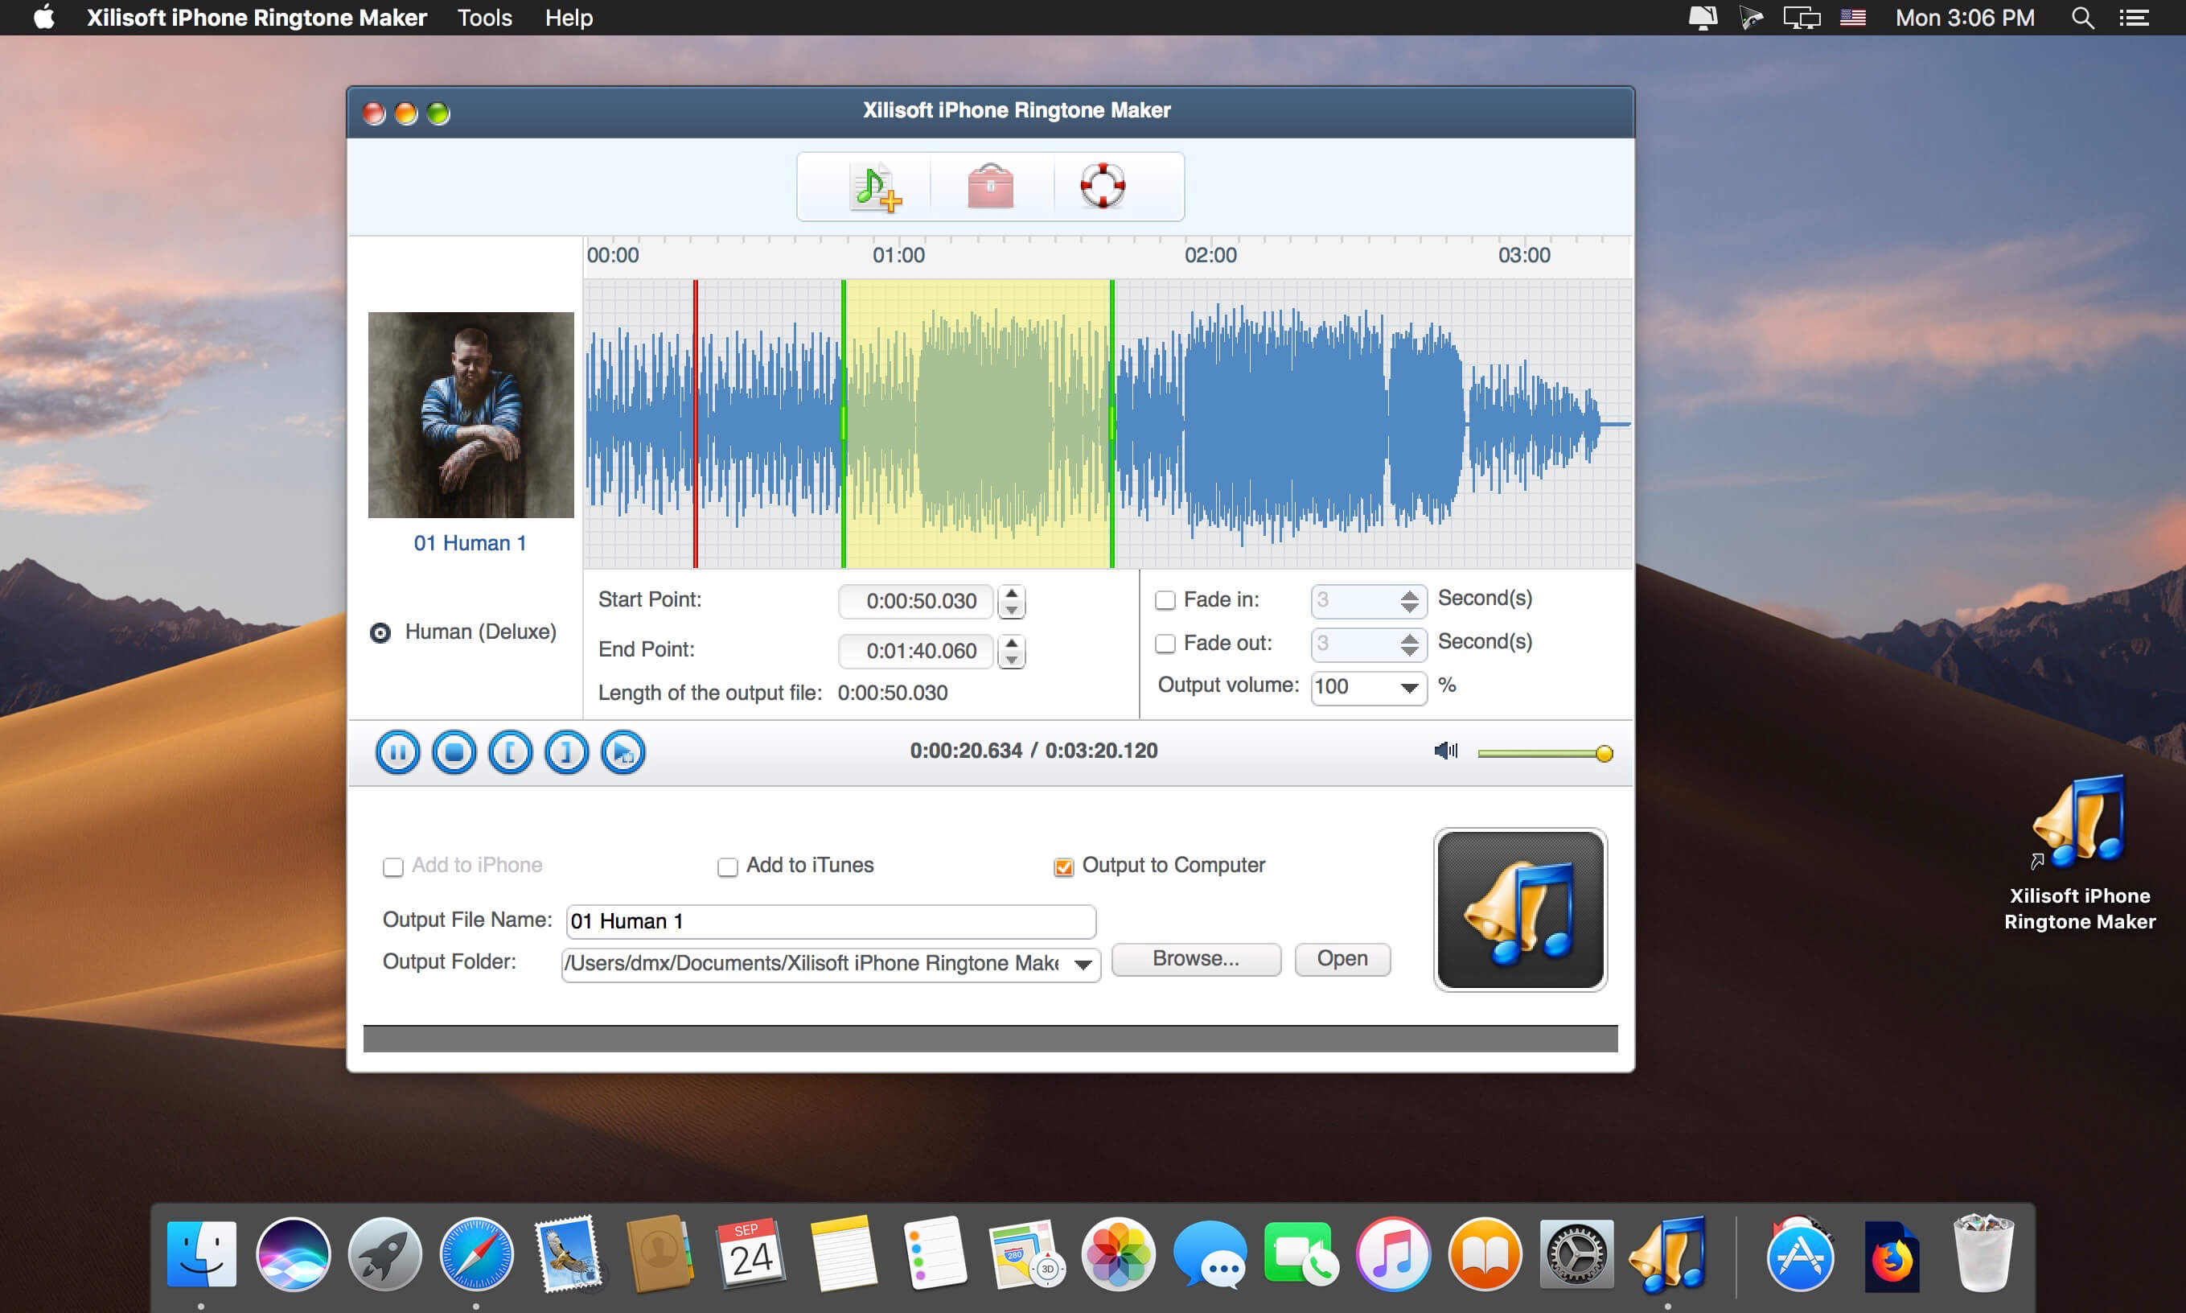Open Launchpad rocket icon in dock
The image size is (2186, 1313).
[384, 1254]
